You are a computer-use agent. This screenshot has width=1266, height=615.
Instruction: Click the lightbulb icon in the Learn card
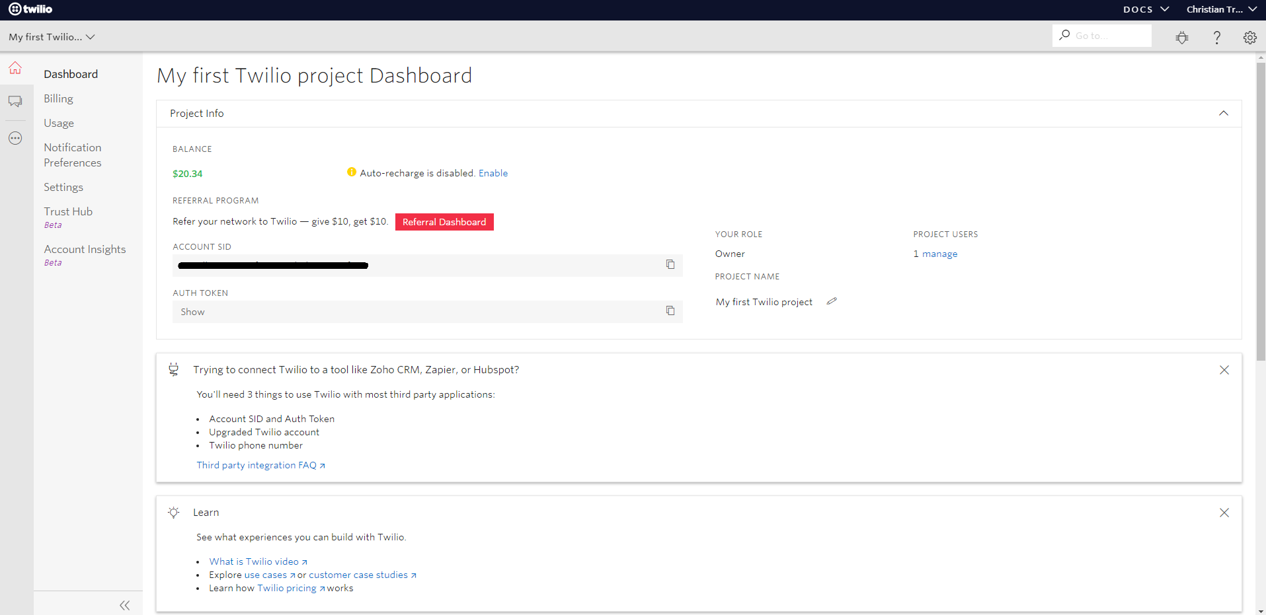174,513
